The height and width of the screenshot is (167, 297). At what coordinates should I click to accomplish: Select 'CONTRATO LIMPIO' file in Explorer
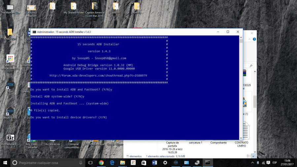[242, 144]
